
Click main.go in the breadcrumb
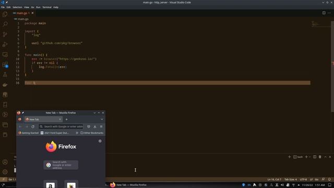click(23, 19)
